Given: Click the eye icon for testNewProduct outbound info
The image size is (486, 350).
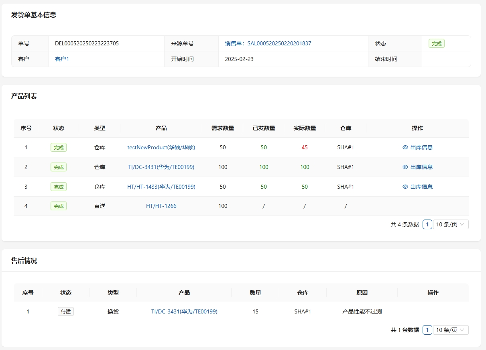Looking at the screenshot, I should click(x=405, y=147).
